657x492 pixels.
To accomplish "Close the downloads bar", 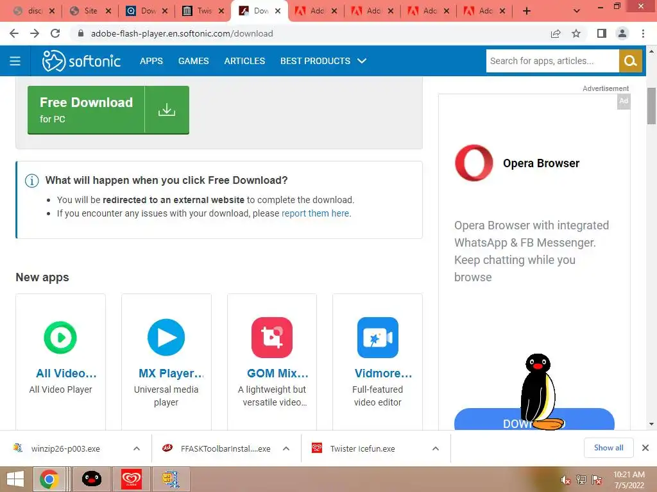I will tap(645, 448).
